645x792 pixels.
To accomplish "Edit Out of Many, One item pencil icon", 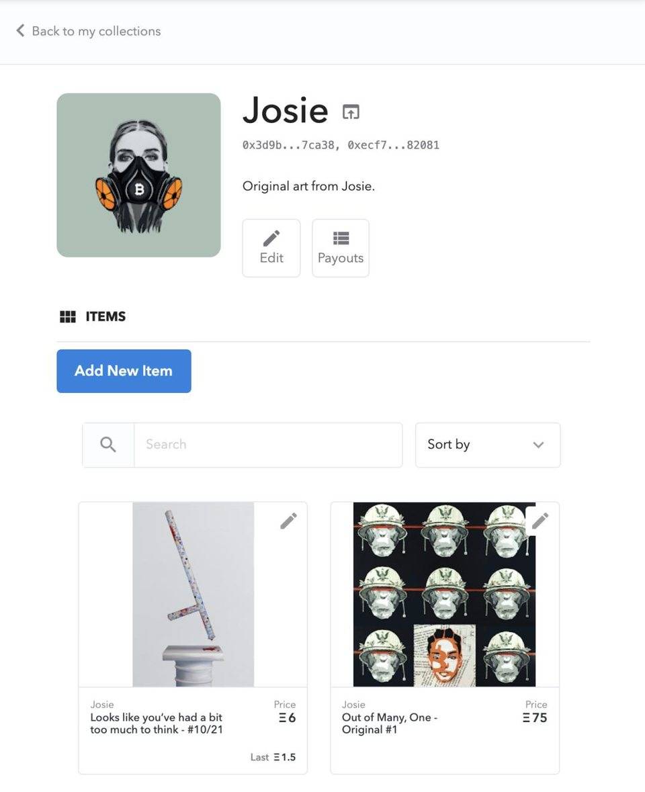I will click(x=540, y=521).
